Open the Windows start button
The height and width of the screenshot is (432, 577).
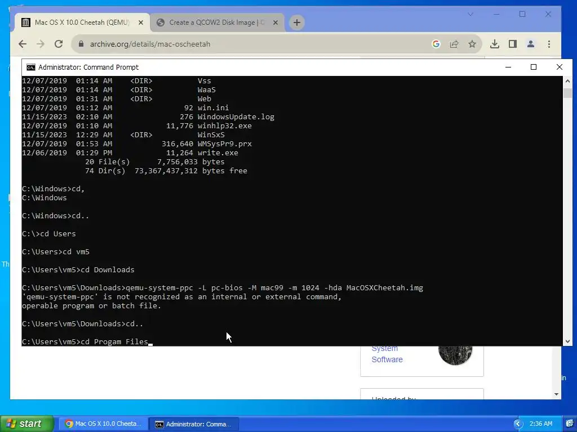coord(26,424)
